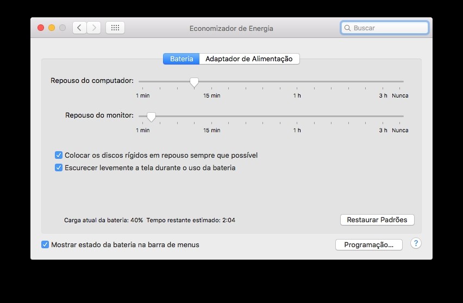Set monitor sleep slider to 15 min mark

pos(212,116)
